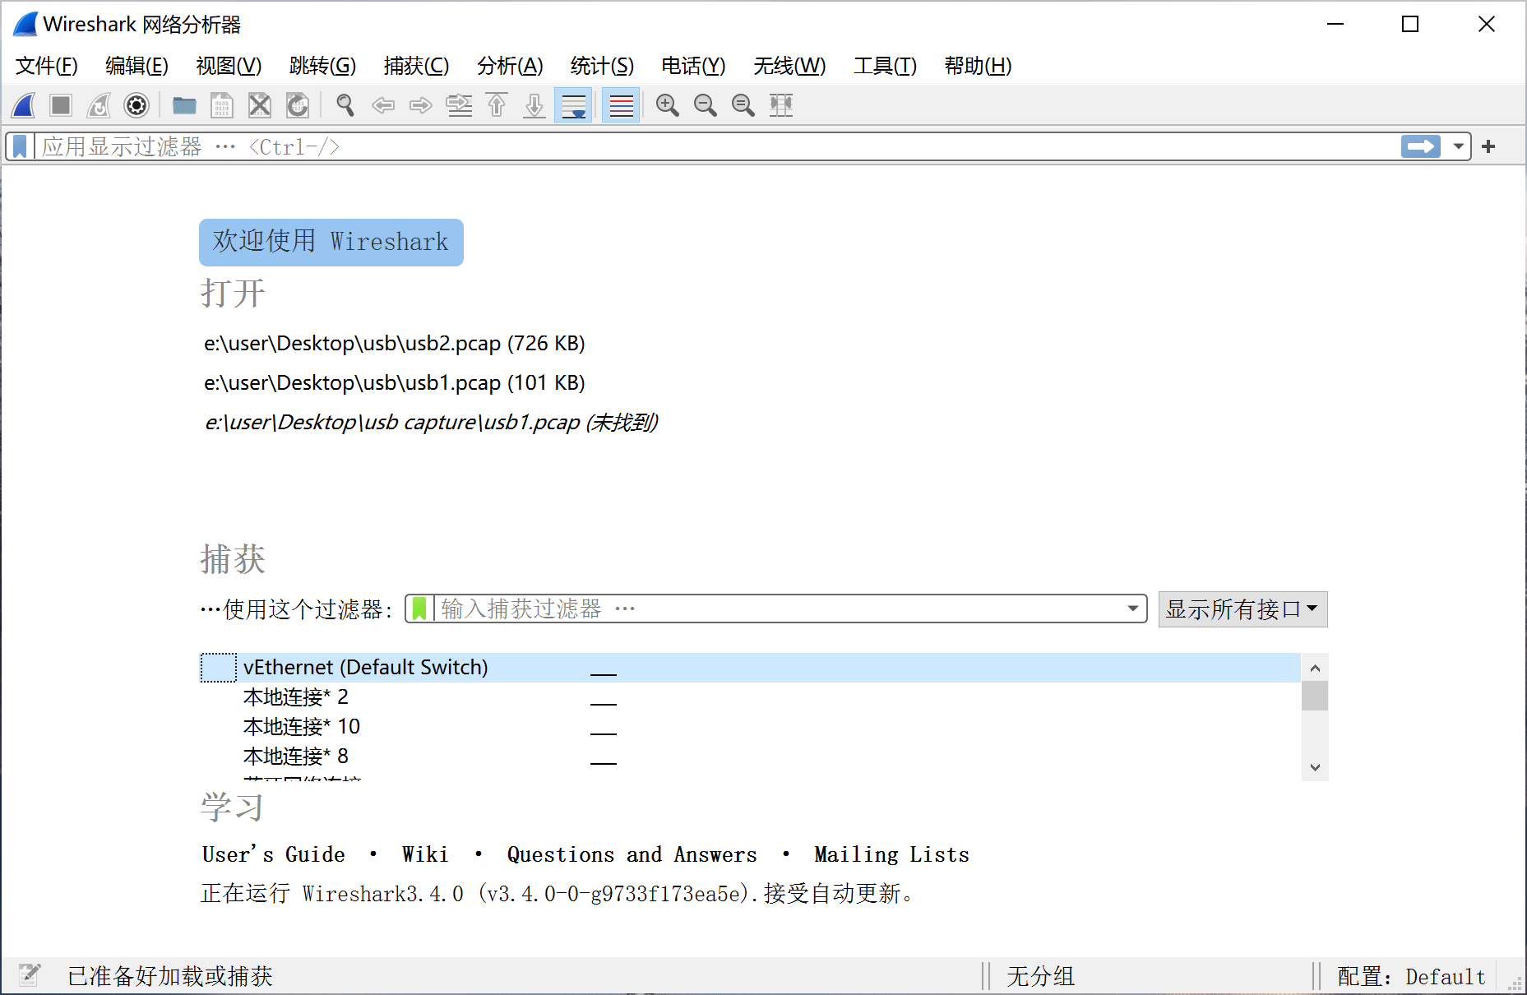Open recent file usb\usb1.pcap (101 KB)
Screen dimensions: 1527x995
395,383
